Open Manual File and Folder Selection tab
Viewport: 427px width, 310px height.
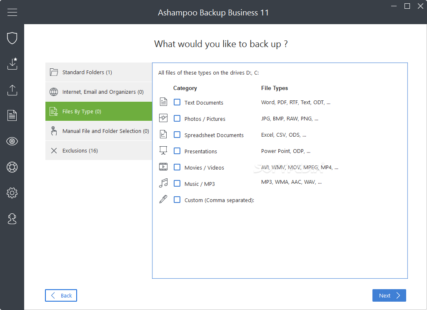(x=99, y=131)
